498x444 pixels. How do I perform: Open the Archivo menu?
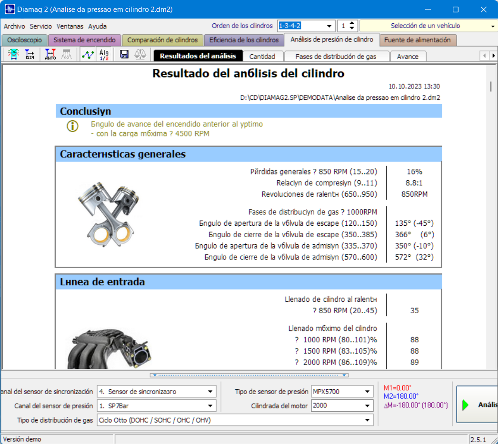[x=14, y=26]
